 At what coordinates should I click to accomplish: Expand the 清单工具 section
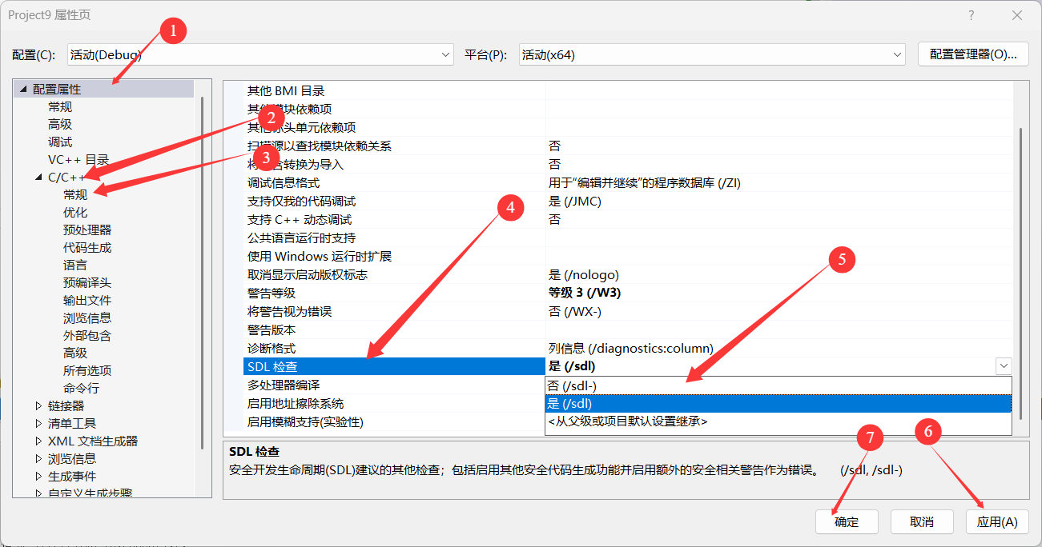tap(38, 423)
